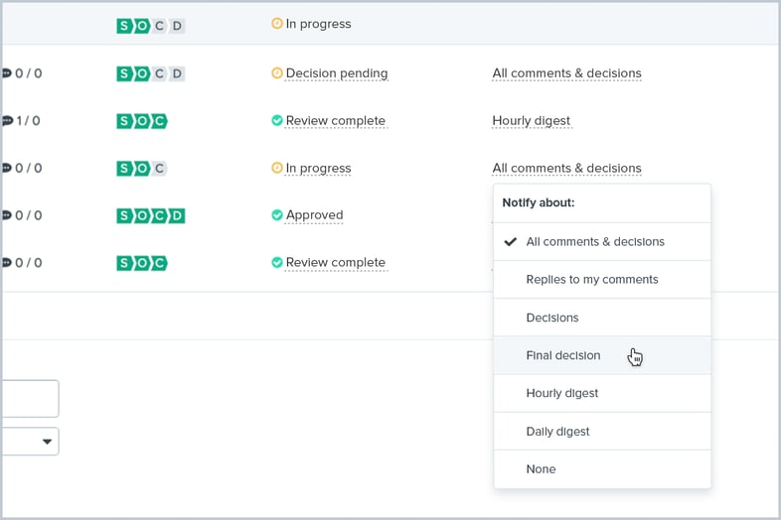Click the SOCD stage badge in Decision pending row
This screenshot has height=520, width=781.
(150, 73)
